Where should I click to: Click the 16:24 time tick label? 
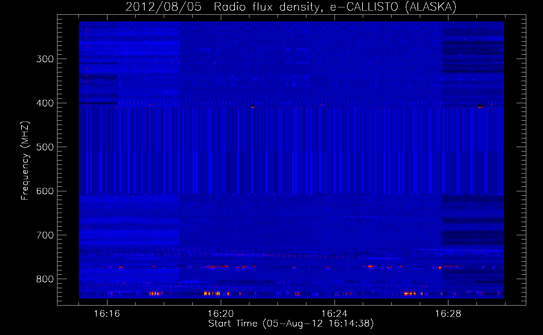tap(334, 314)
